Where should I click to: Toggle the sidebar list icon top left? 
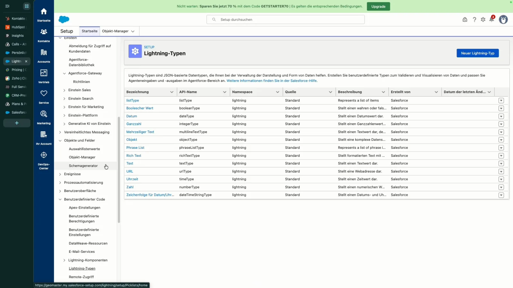(7, 6)
